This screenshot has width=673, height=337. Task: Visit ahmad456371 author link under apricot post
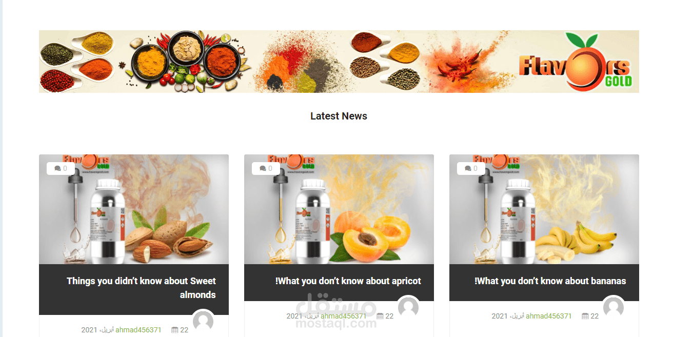[x=344, y=316]
